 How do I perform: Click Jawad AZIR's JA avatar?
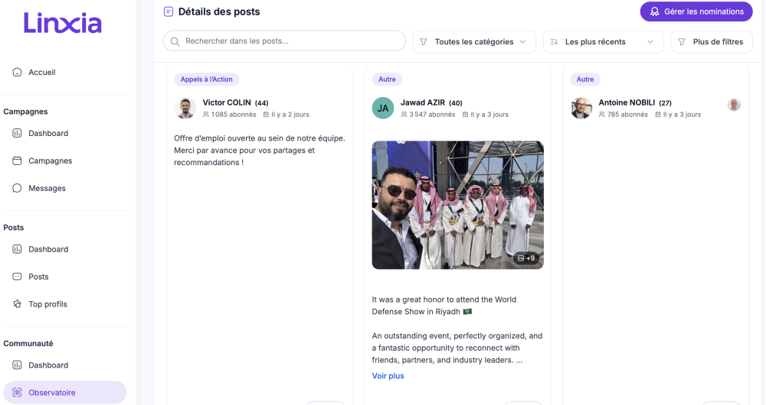383,109
